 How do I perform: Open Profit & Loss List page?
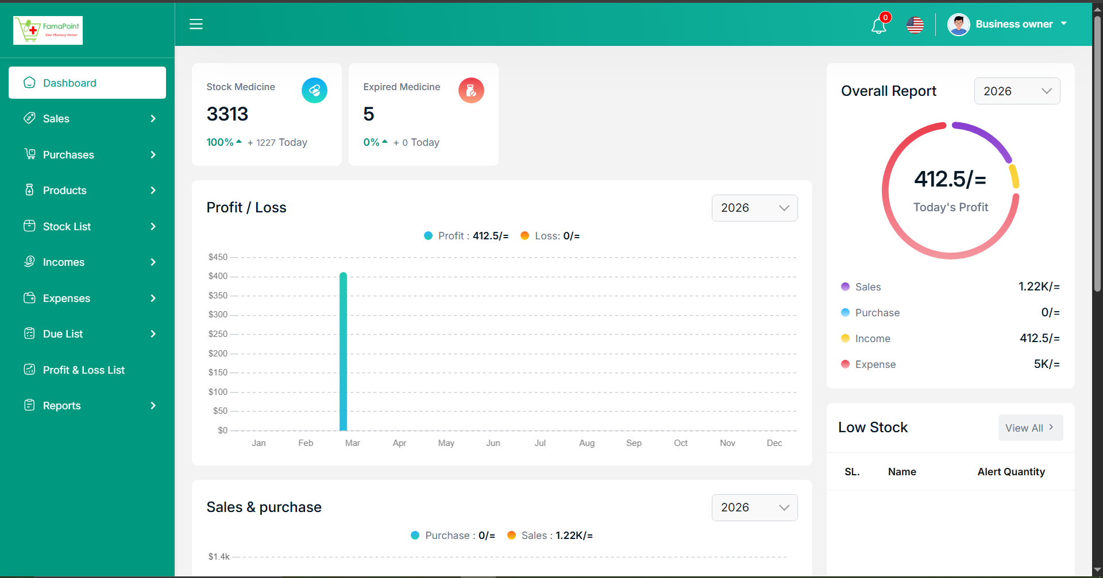point(87,370)
